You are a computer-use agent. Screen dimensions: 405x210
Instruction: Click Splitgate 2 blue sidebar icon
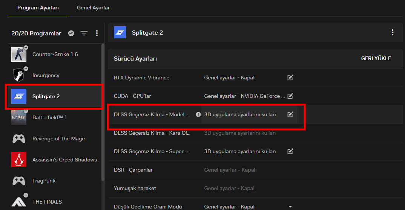coord(19,96)
